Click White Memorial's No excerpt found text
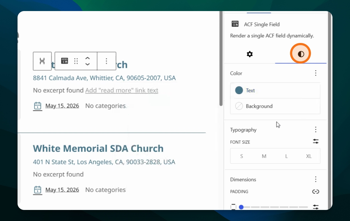 58,174
